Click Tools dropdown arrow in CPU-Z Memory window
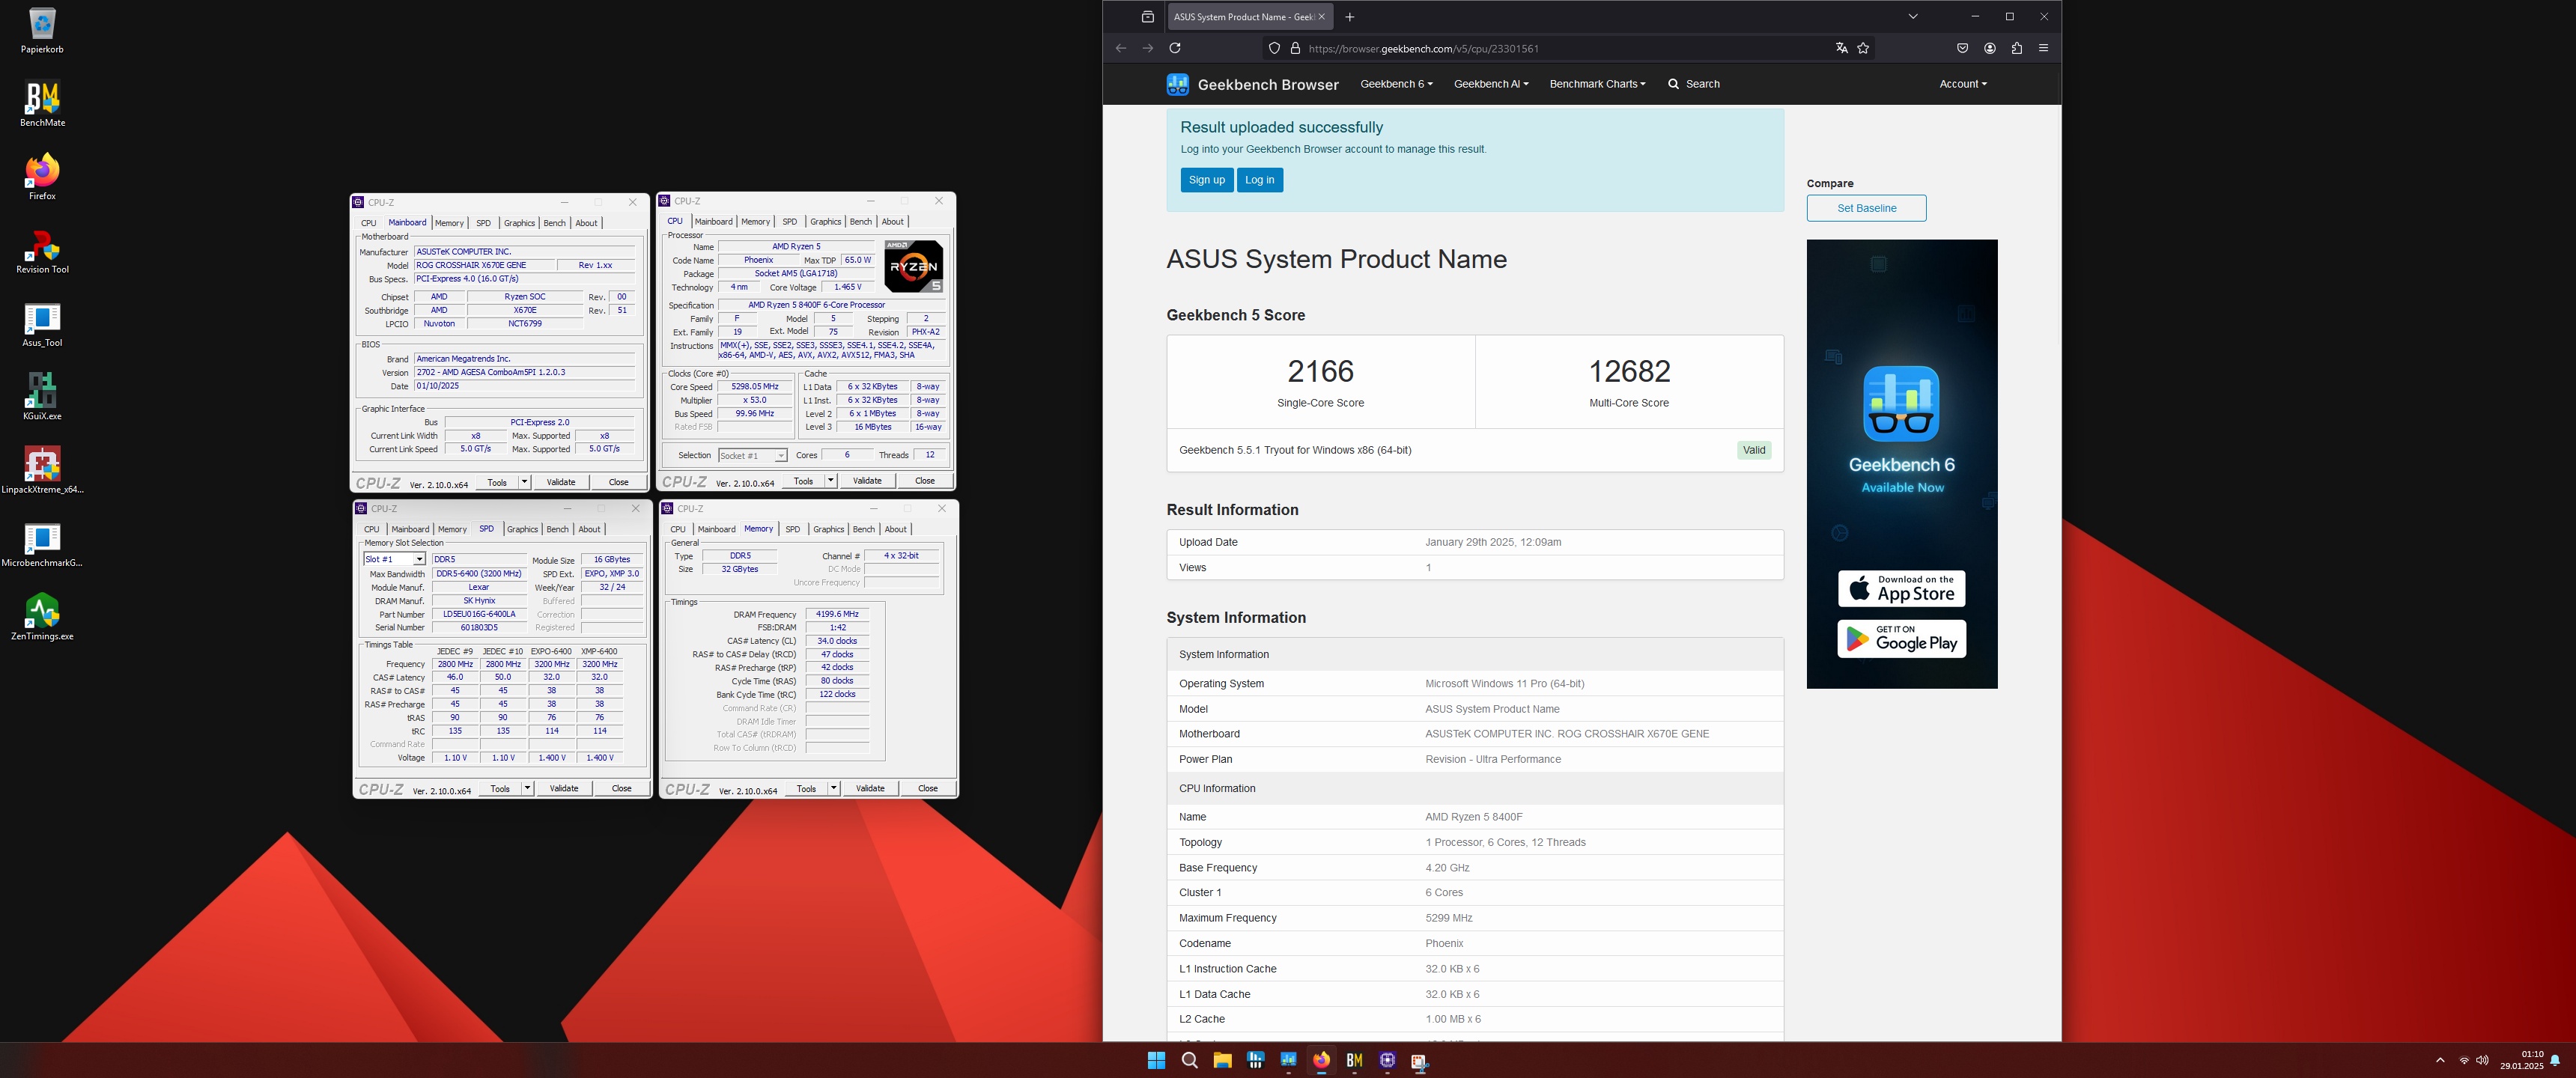The image size is (2576, 1078). click(x=833, y=788)
